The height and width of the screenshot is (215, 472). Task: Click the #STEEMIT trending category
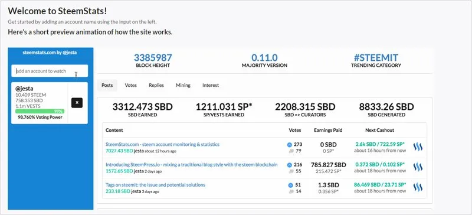tap(376, 58)
